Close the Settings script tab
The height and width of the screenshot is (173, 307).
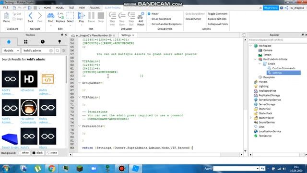[x=133, y=35]
